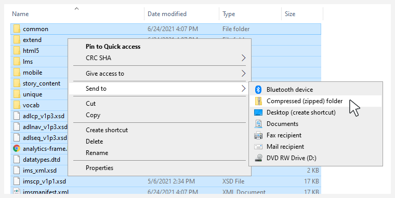Screen dimensions: 395x198
Task: Click the mobile folder icon
Action: pos(17,73)
